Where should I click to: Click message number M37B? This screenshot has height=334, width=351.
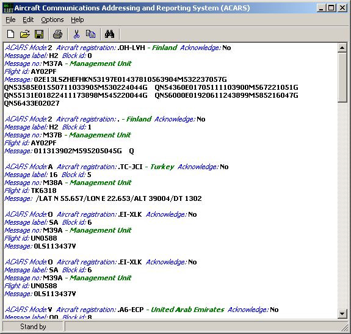tap(52, 135)
